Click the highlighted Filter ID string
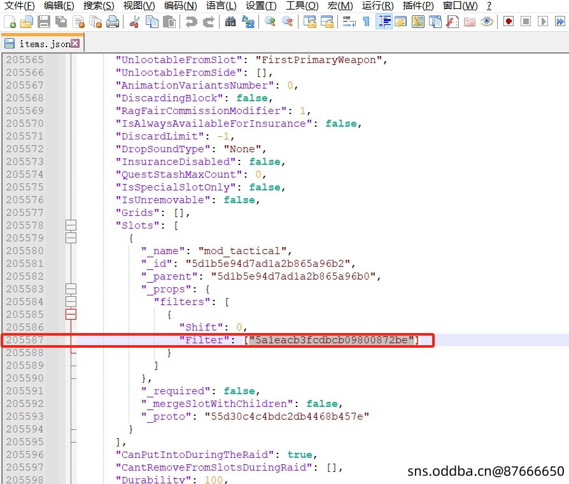This screenshot has height=484, width=569. tap(331, 340)
